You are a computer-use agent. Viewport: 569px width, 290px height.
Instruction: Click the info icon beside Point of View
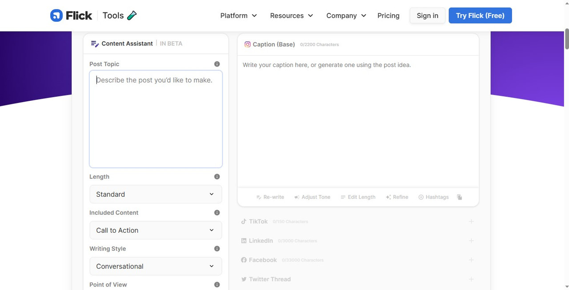coord(217,285)
